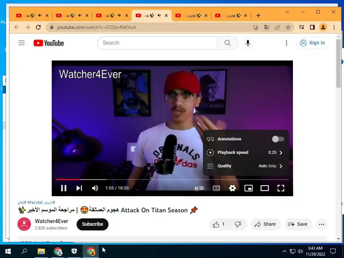Open Windows taskbar search
This screenshot has height=258, width=344.
(x=24, y=251)
